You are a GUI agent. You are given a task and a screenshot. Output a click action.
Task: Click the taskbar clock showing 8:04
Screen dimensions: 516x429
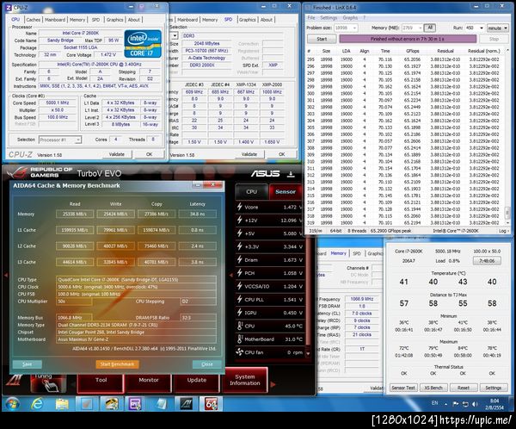click(494, 404)
